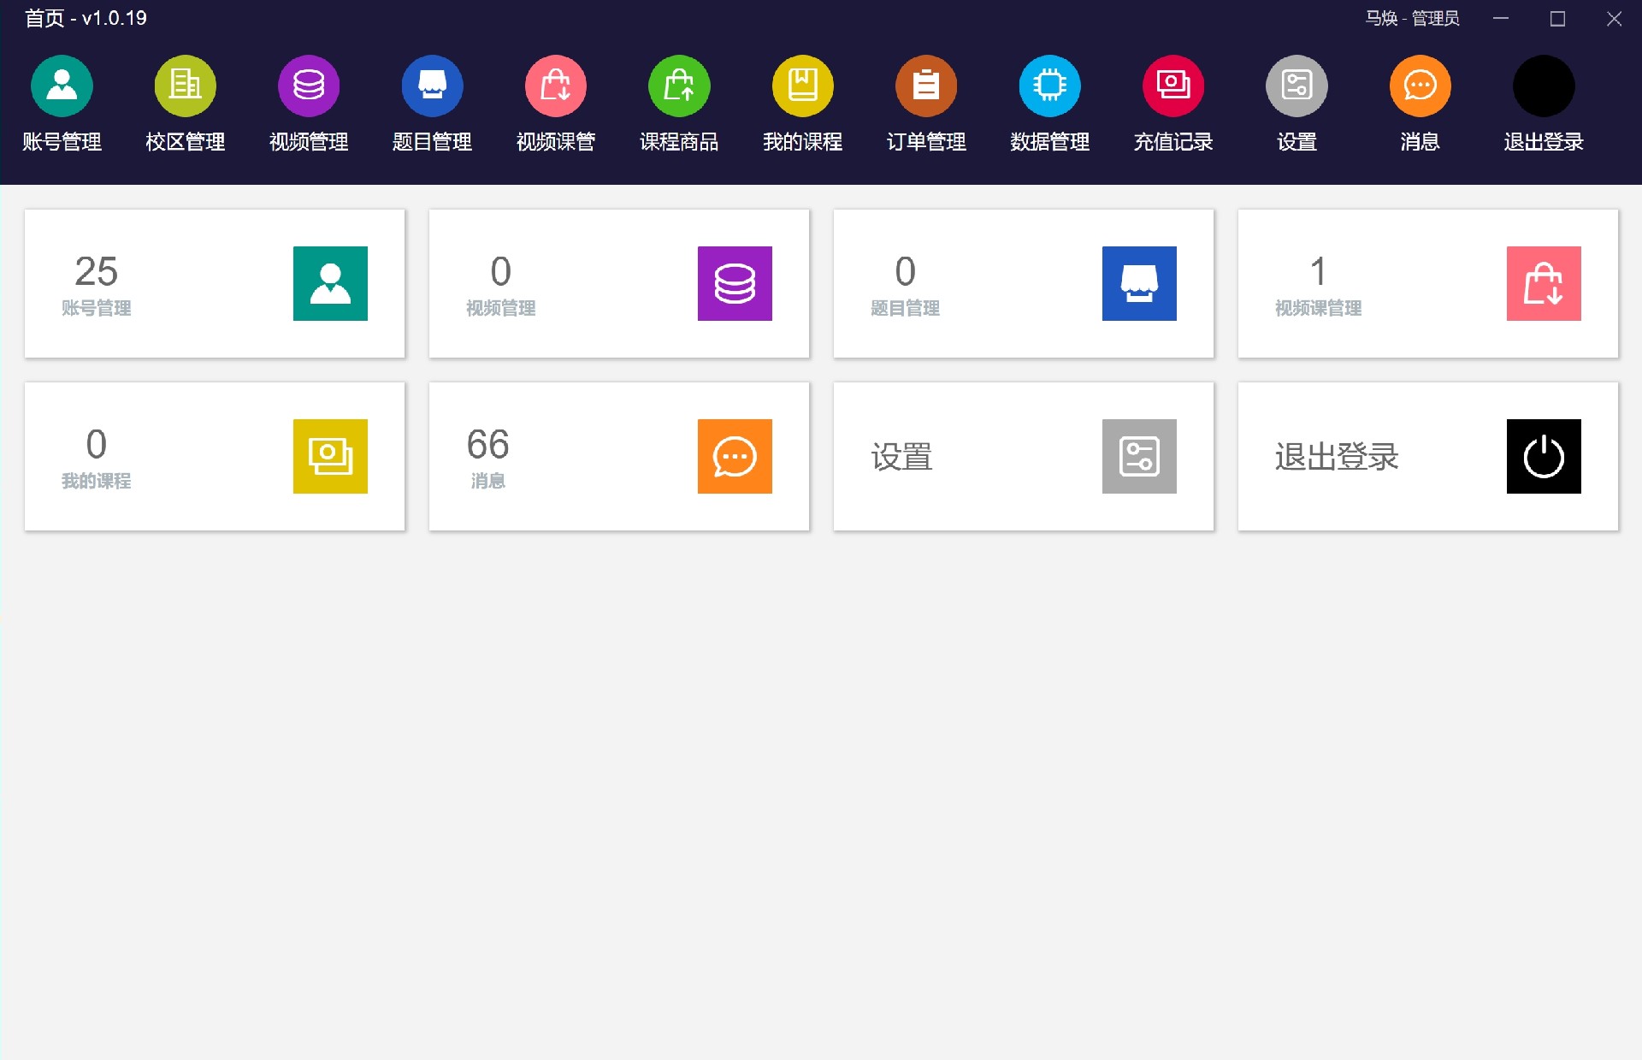Click the 账号管理 caption under 25
1642x1060 pixels.
point(96,308)
